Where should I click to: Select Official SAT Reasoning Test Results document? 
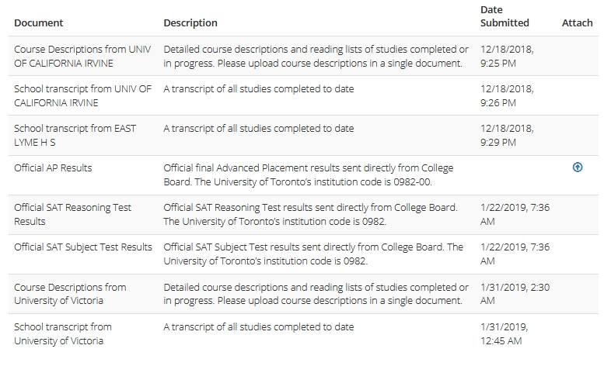click(72, 214)
